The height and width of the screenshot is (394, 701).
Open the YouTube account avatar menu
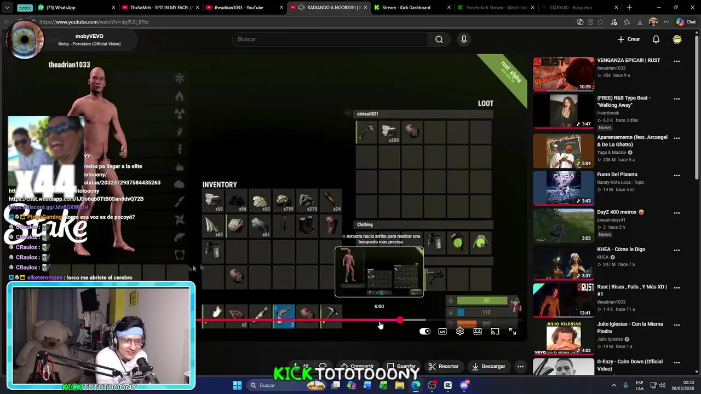[677, 39]
